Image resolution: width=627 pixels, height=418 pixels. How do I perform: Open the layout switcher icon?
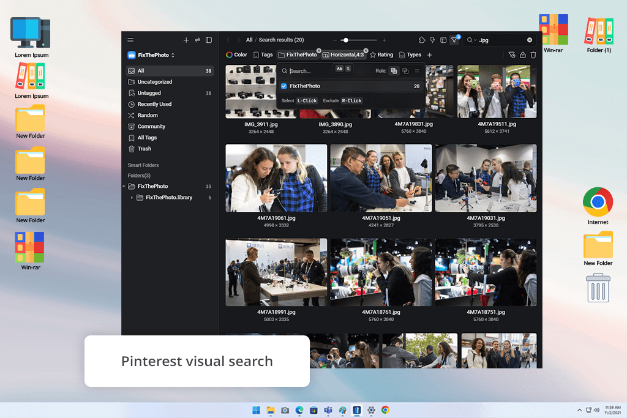click(x=443, y=40)
